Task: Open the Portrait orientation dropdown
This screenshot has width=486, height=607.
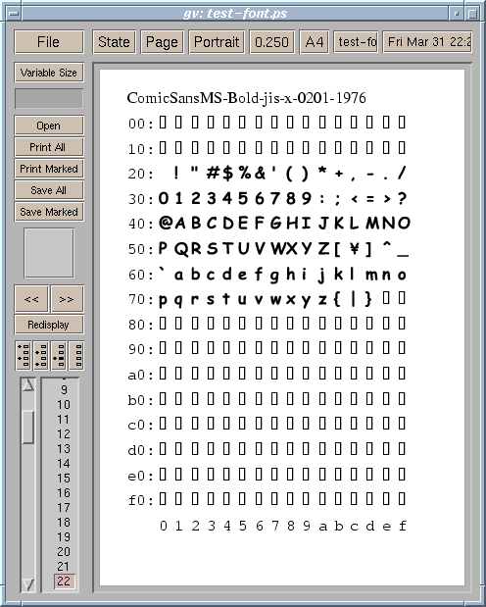Action: point(217,42)
